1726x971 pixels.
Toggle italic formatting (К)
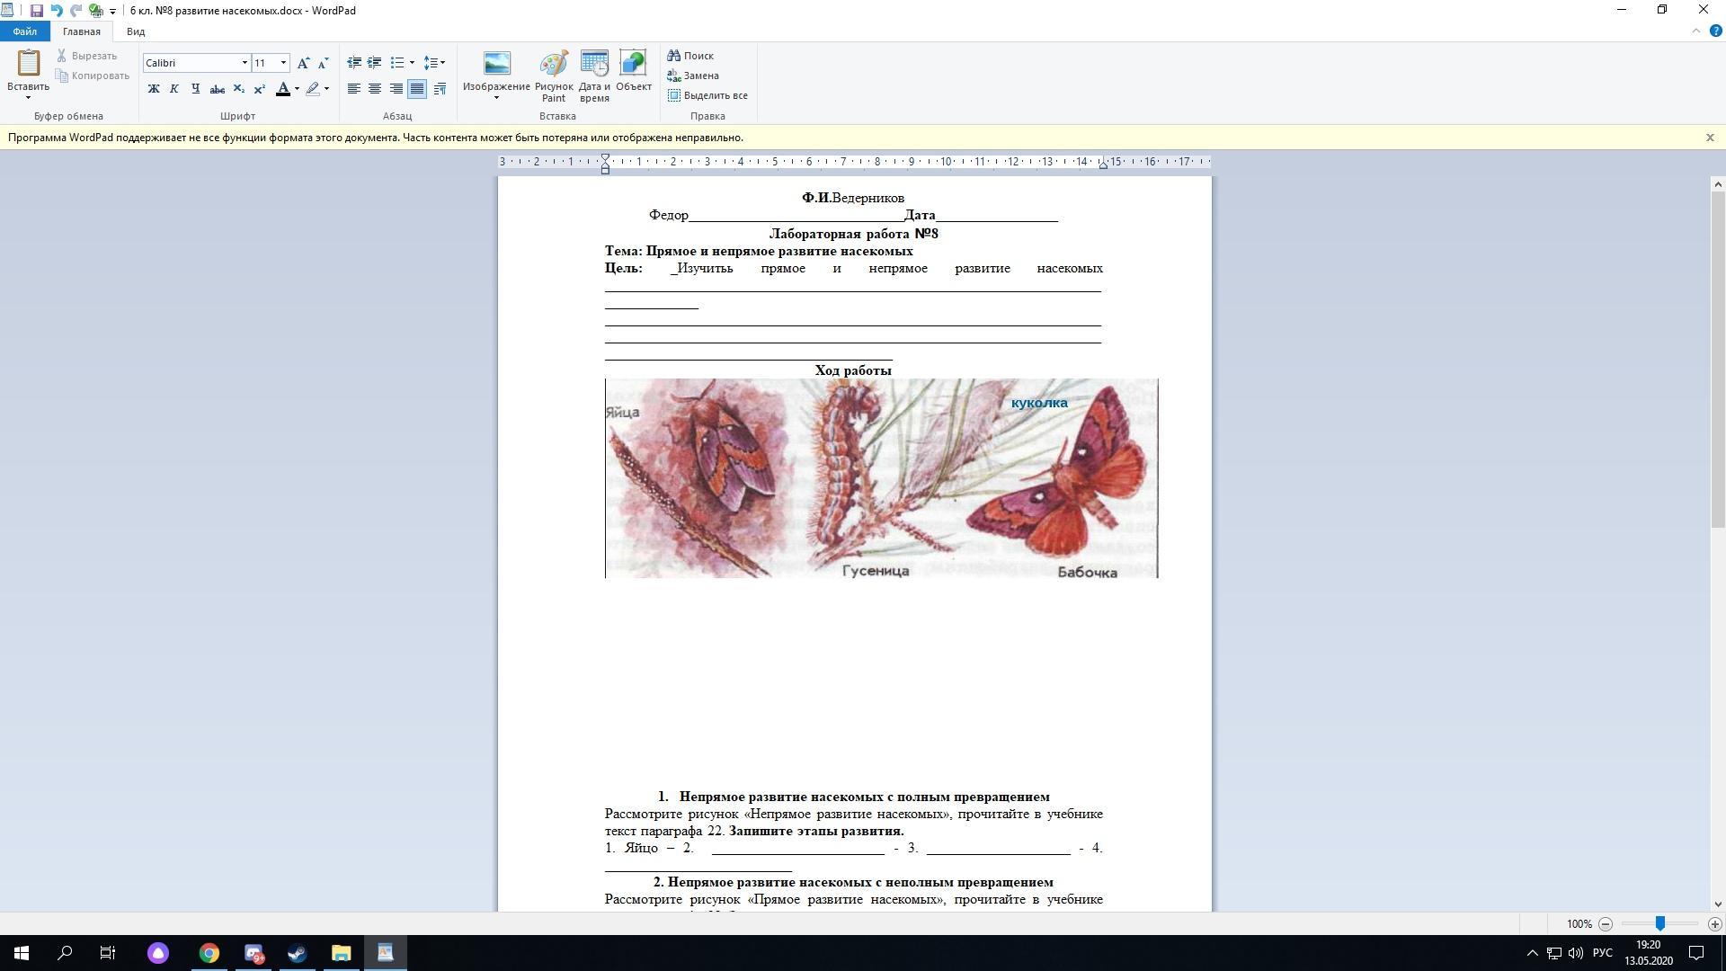point(174,89)
